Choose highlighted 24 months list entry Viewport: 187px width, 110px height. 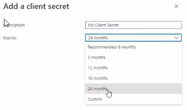pyautogui.click(x=133, y=89)
